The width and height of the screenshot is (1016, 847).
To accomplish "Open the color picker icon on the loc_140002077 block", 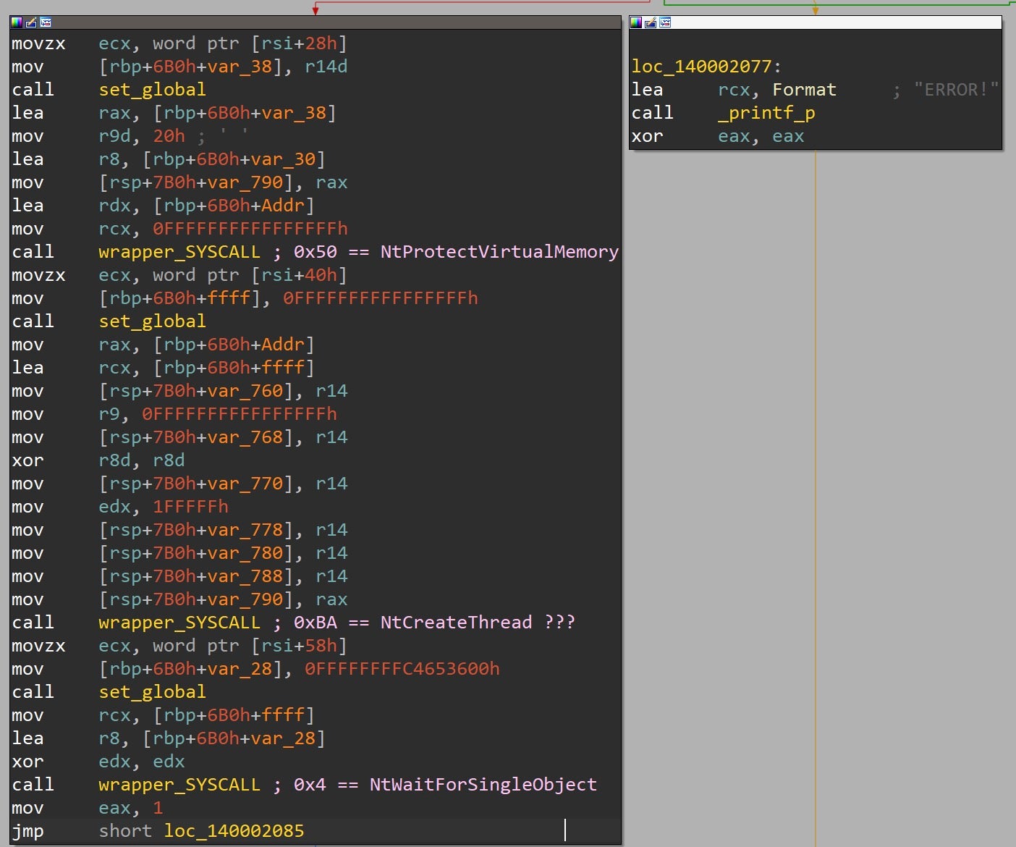I will tap(636, 22).
